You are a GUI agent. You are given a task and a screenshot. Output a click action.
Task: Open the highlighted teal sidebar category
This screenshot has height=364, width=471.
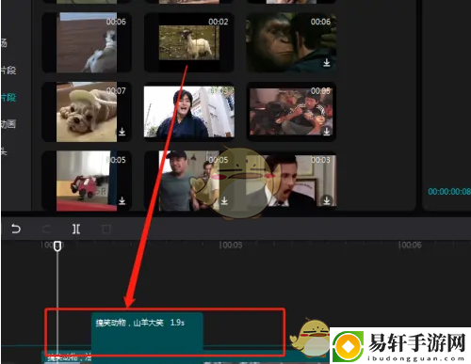(x=8, y=98)
